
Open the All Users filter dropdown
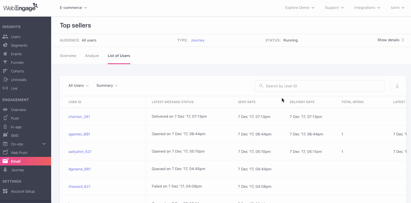click(78, 86)
